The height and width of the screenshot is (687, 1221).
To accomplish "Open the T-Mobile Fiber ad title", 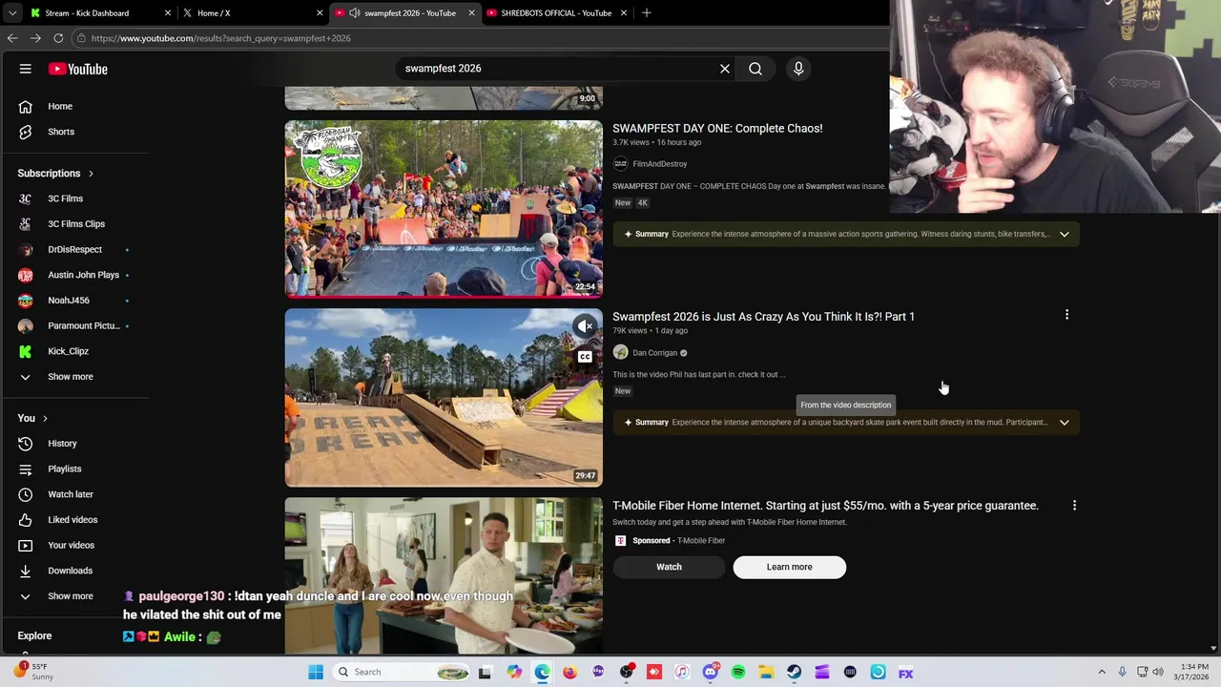I will (x=825, y=506).
